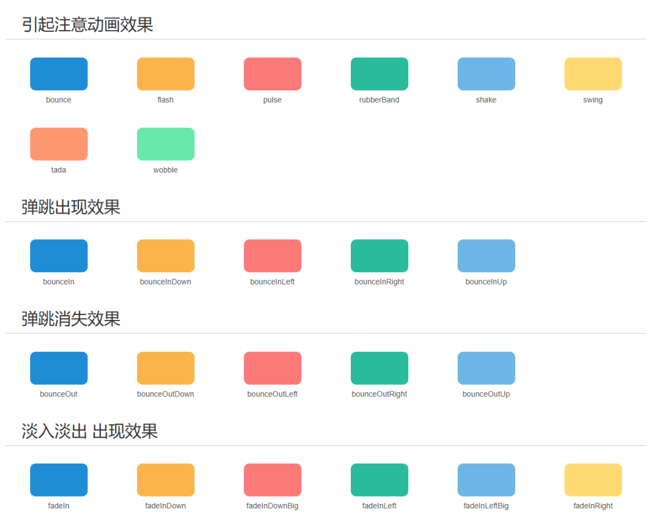This screenshot has height=515, width=661.
Task: Click the fadeInRight yellow block
Action: coord(592,480)
